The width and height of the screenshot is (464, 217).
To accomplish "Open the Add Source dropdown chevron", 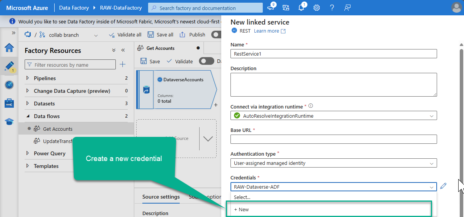I will coord(208,139).
